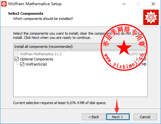This screenshot has width=161, height=124.
Task: Go back with the < Back button
Action: [x=94, y=117]
